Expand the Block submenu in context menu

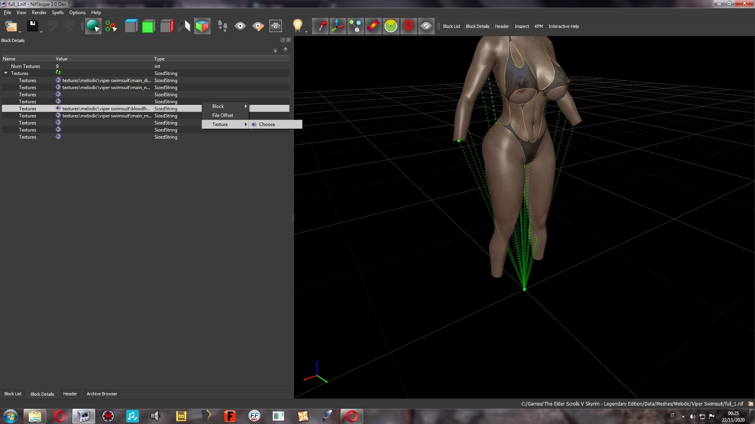point(225,106)
